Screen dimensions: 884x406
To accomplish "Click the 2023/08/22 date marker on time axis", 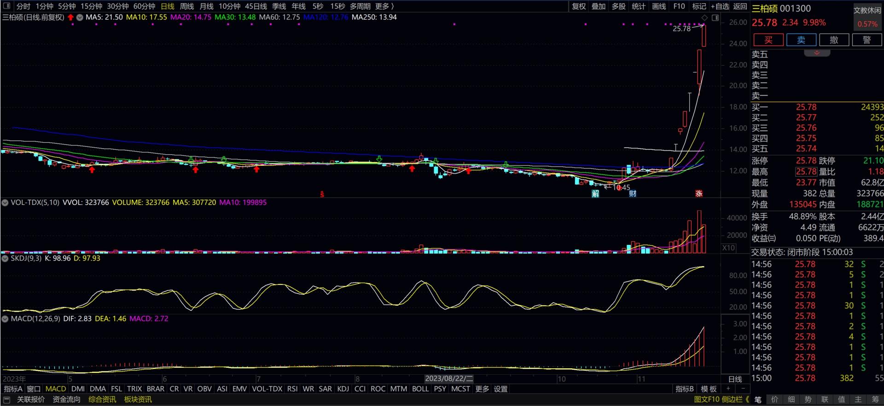I will coord(449,379).
